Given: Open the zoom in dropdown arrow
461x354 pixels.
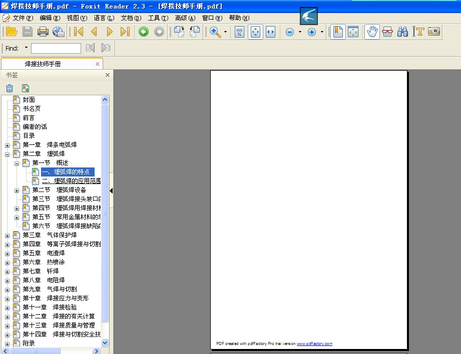Looking at the screenshot, I should pos(322,32).
